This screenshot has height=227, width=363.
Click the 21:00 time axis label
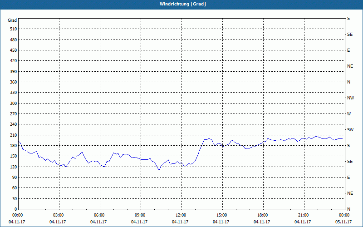pyautogui.click(x=304, y=215)
